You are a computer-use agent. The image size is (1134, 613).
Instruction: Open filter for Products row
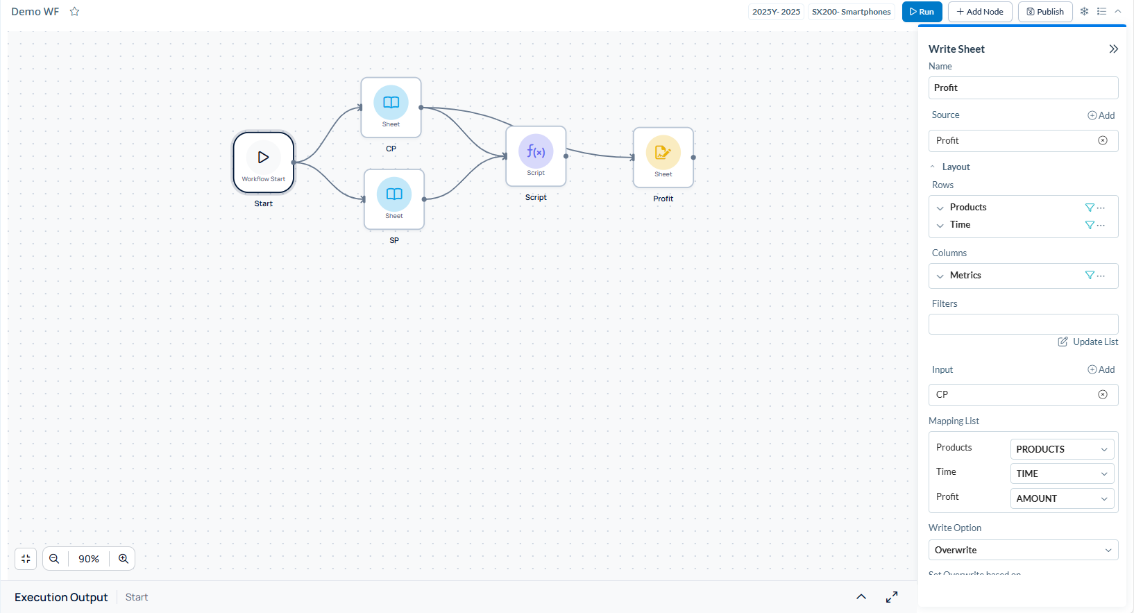[1089, 208]
